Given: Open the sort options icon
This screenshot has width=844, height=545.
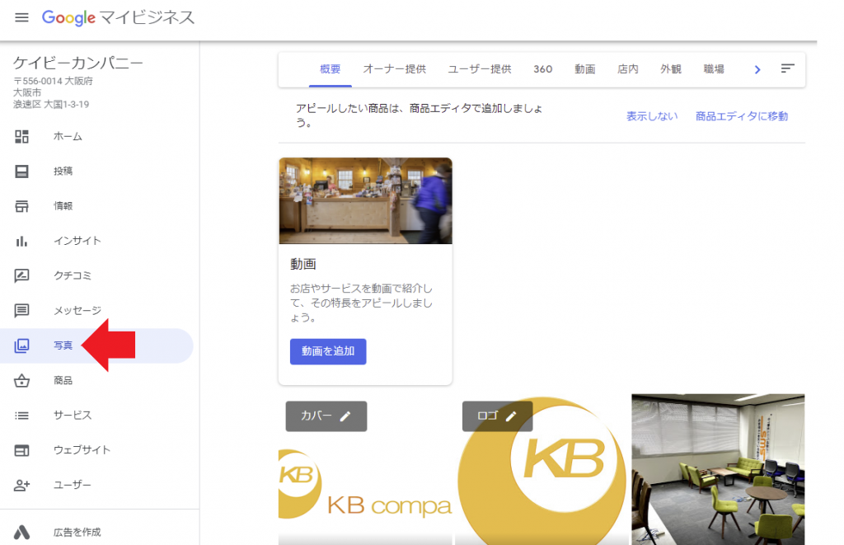Looking at the screenshot, I should (787, 68).
